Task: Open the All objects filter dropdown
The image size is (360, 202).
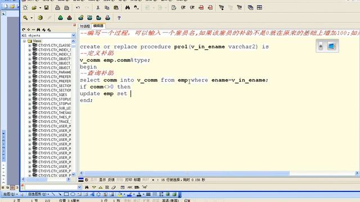Action: tap(74, 35)
